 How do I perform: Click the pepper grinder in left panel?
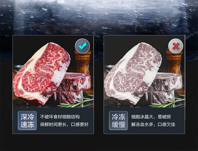[83, 62]
